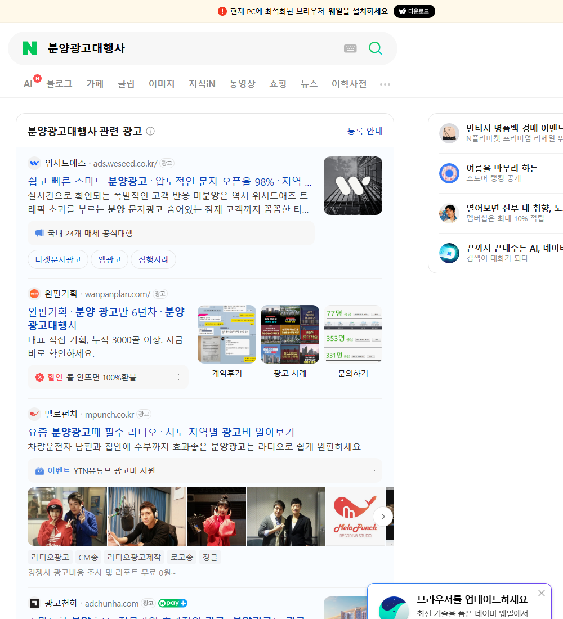Open the more tabs ellipsis menu
This screenshot has width=563, height=619.
click(385, 84)
